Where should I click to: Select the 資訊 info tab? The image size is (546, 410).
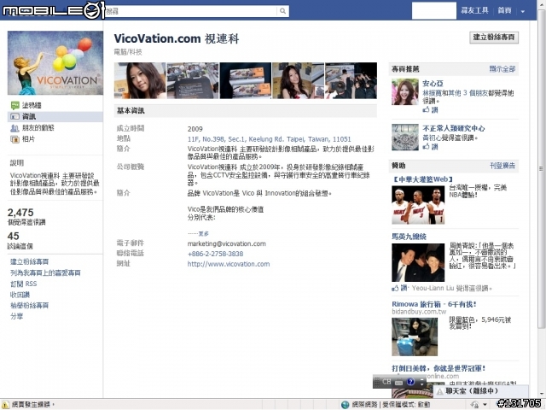(x=29, y=116)
